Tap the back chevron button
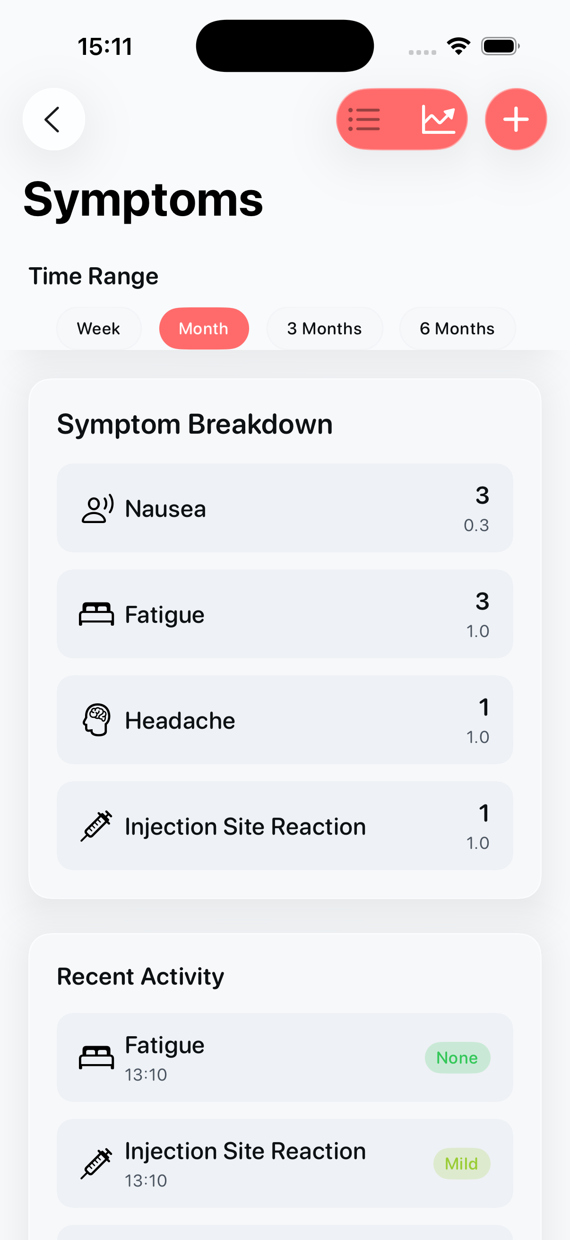Screen dimensions: 570x1240 click(53, 119)
